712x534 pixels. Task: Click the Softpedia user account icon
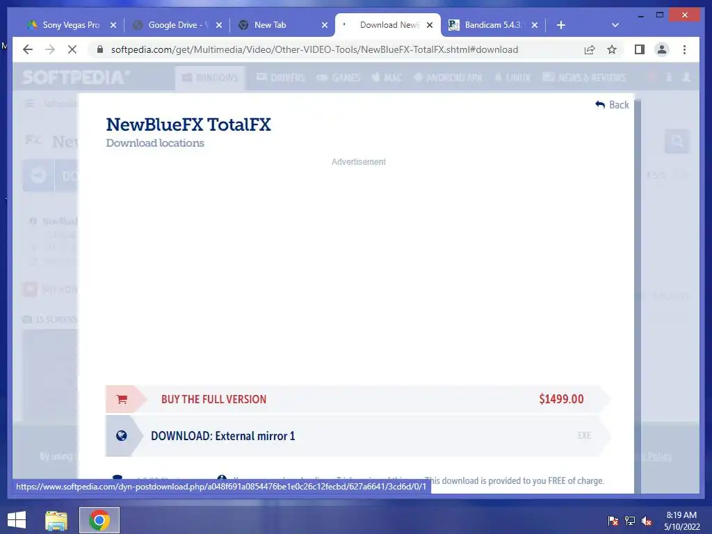(686, 77)
